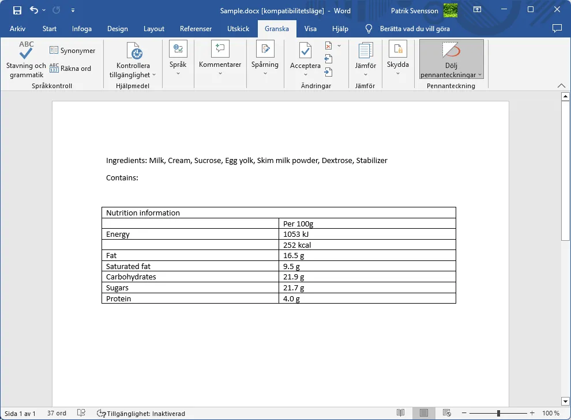Expand the Dölj pennanteckningar dropdown arrow
The image size is (571, 420).
point(480,74)
